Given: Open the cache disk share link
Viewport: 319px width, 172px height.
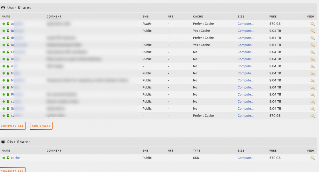Looking at the screenshot, I should [15, 158].
